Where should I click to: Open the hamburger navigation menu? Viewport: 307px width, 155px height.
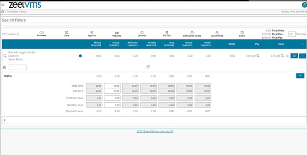[x=3, y=5]
